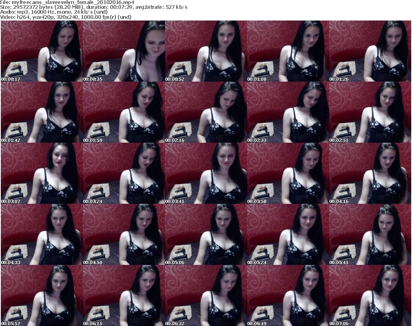Click the frame stamped 00:06:15
412x326 pixels.
pyautogui.click(x=124, y=295)
